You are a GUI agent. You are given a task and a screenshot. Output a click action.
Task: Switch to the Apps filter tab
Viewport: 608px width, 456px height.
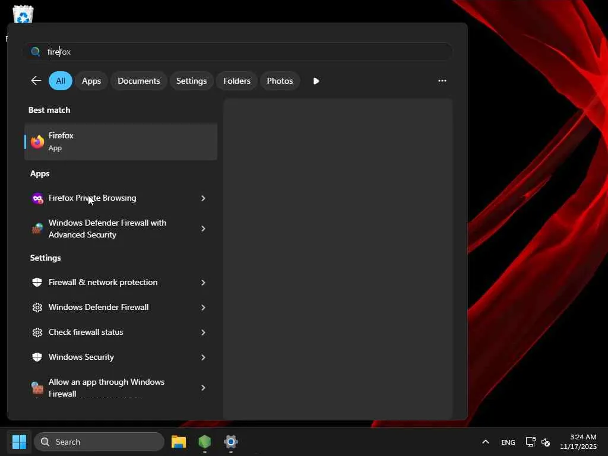point(91,81)
